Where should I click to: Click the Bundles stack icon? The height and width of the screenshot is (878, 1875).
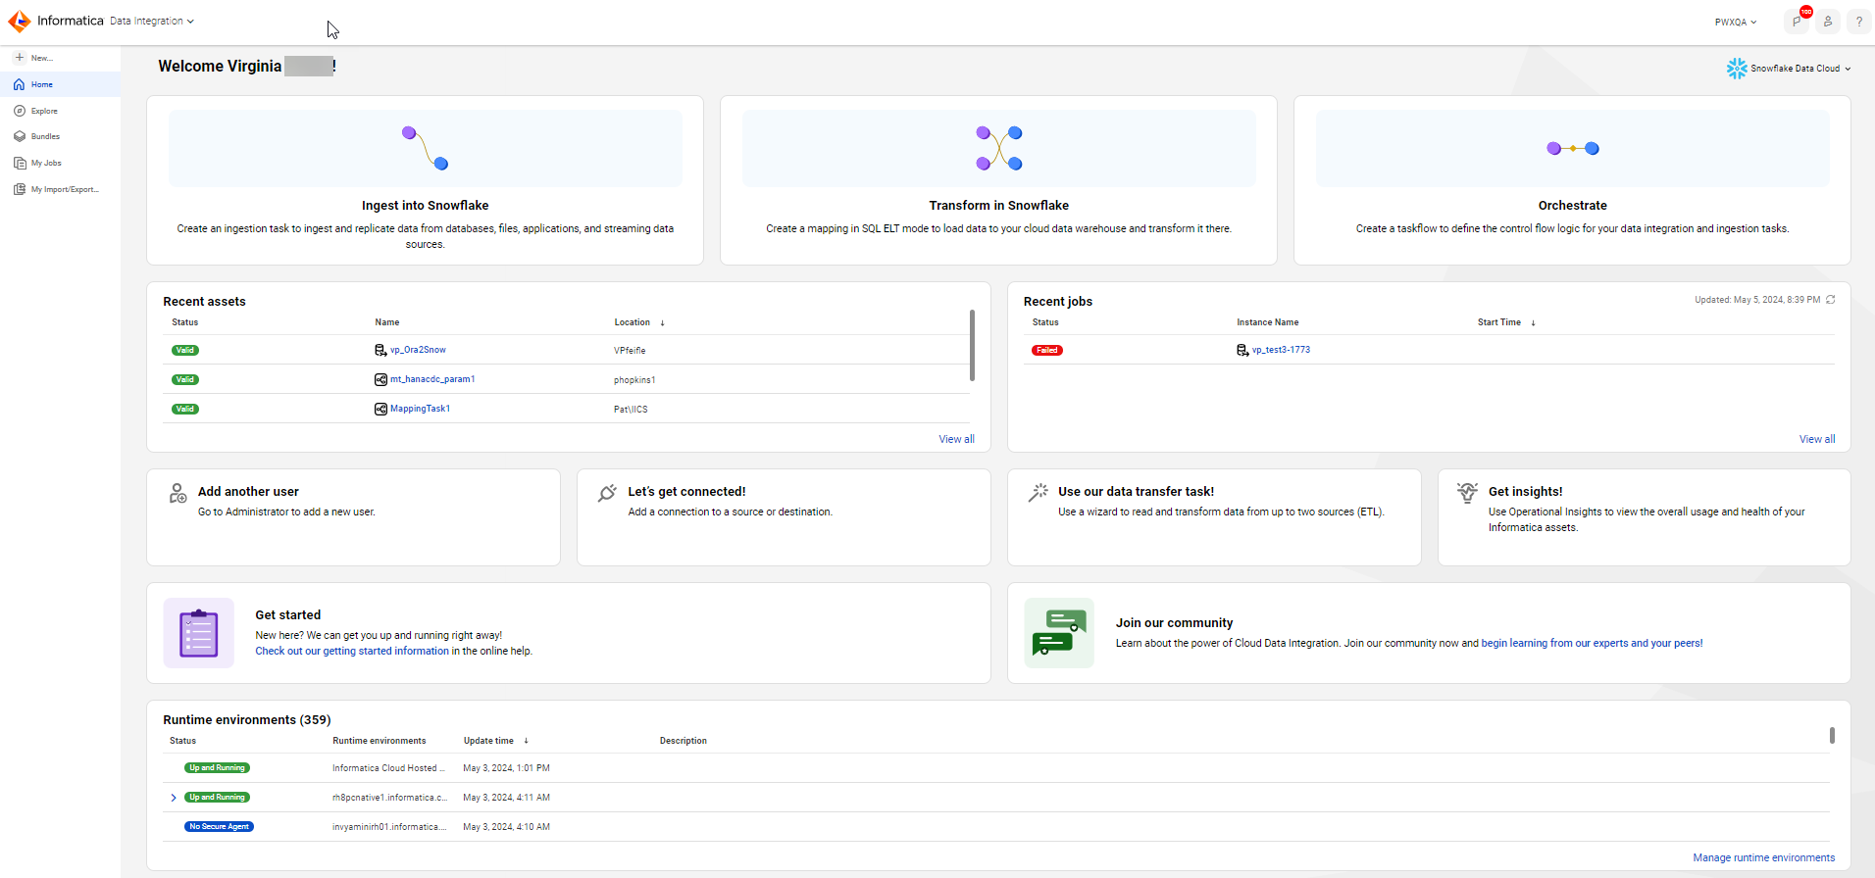[19, 136]
